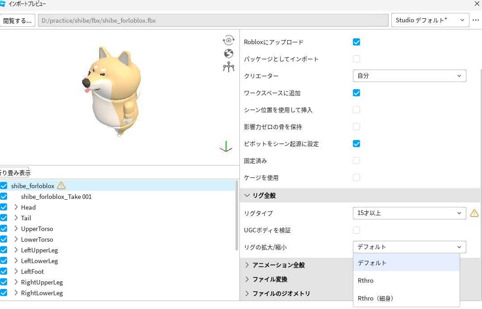Screen dimensions: 482x309
Task: Close the リグの拡大/縮小 dropdown
Action: (x=410, y=247)
